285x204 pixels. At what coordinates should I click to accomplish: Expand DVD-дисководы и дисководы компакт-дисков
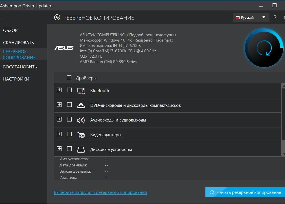coord(59,105)
